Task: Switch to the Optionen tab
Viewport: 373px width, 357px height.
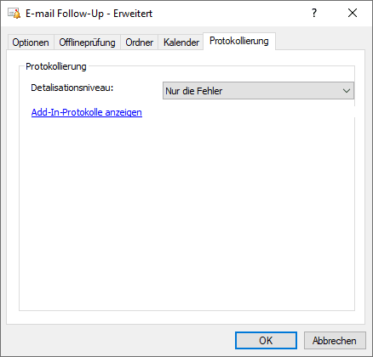Action: point(31,42)
